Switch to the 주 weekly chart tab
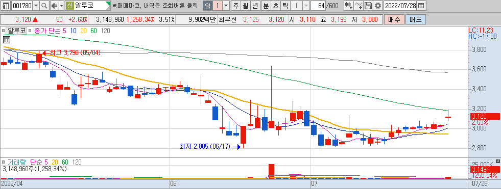 pos(236,6)
